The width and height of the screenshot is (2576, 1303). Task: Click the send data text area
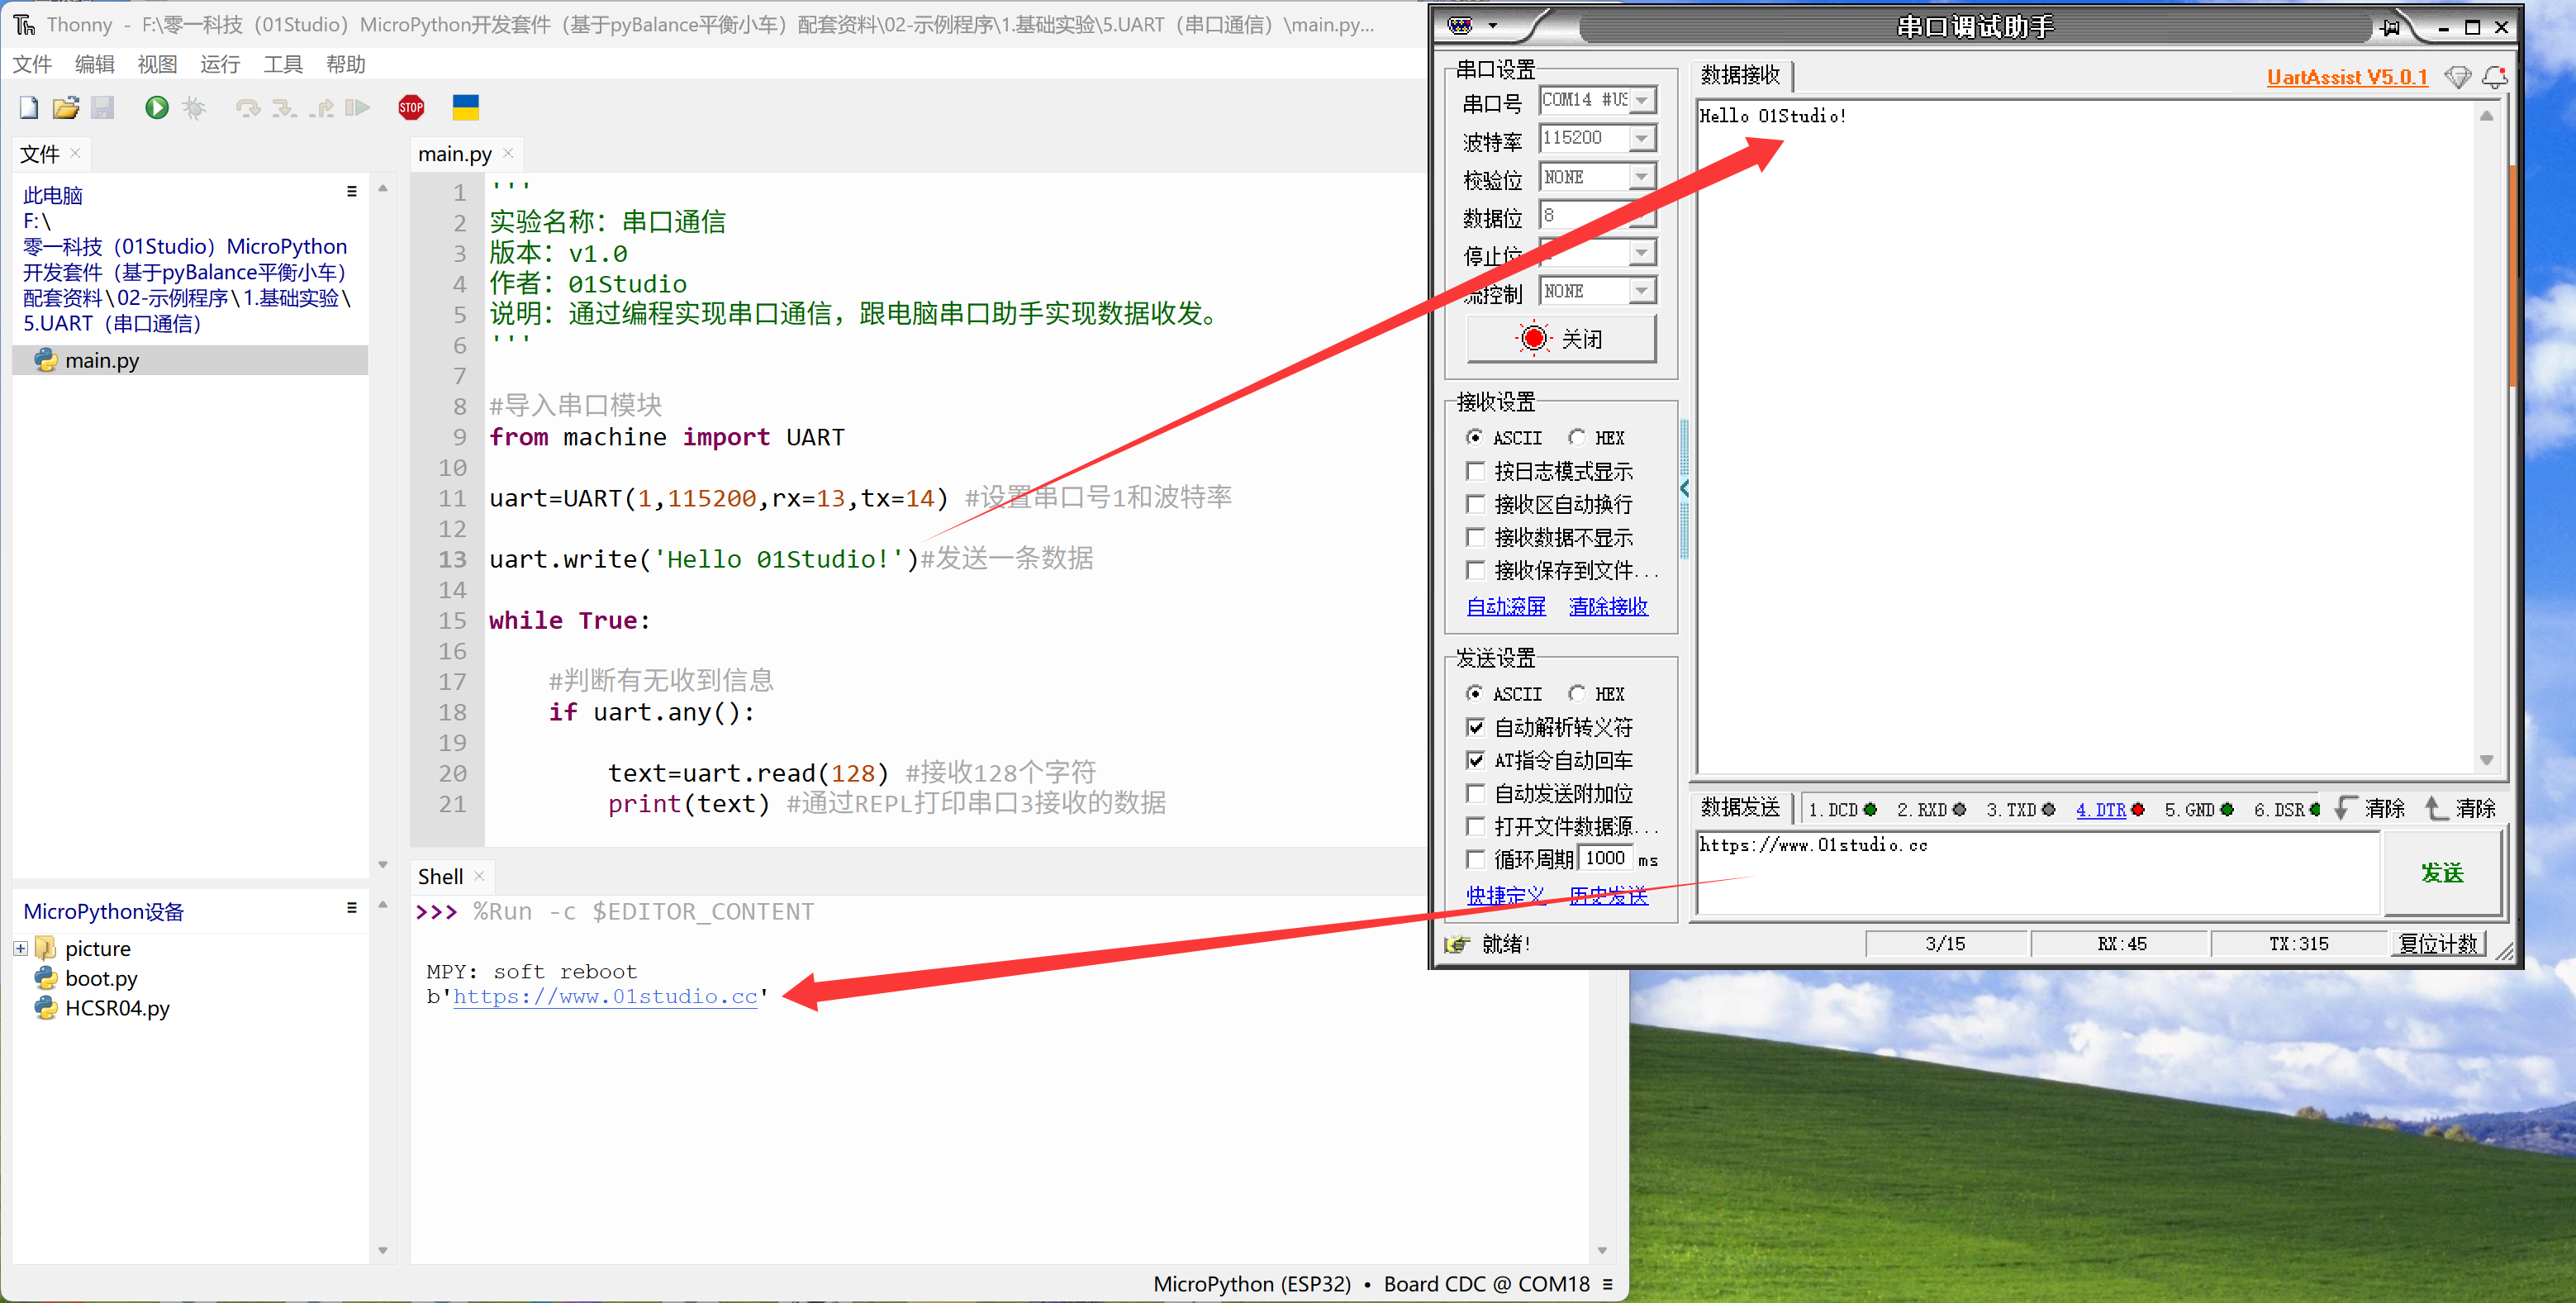2037,873
